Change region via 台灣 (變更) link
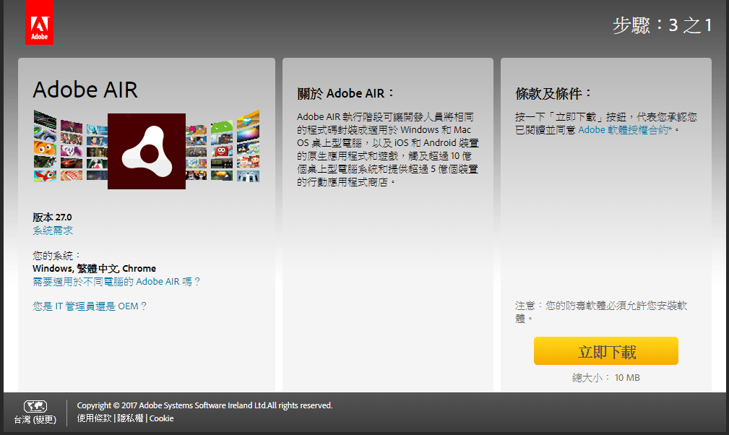 35,419
